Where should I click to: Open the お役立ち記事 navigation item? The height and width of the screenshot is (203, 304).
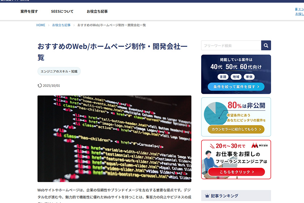coord(97,12)
